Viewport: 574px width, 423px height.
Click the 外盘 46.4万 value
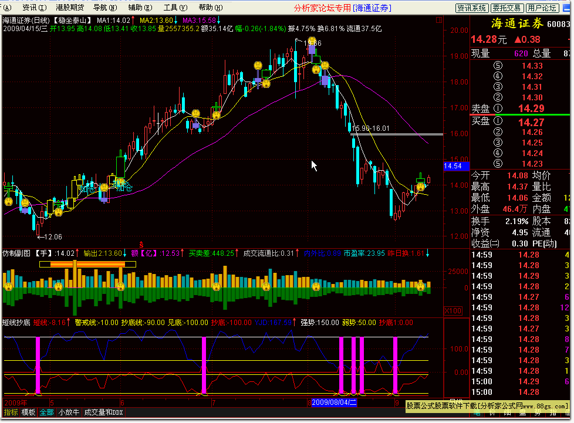515,209
